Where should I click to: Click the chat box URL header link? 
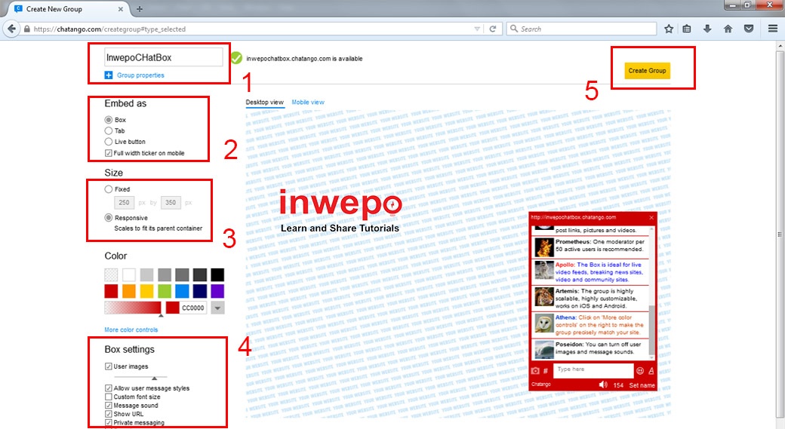pos(573,217)
